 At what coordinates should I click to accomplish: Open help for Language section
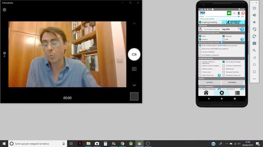point(242,29)
